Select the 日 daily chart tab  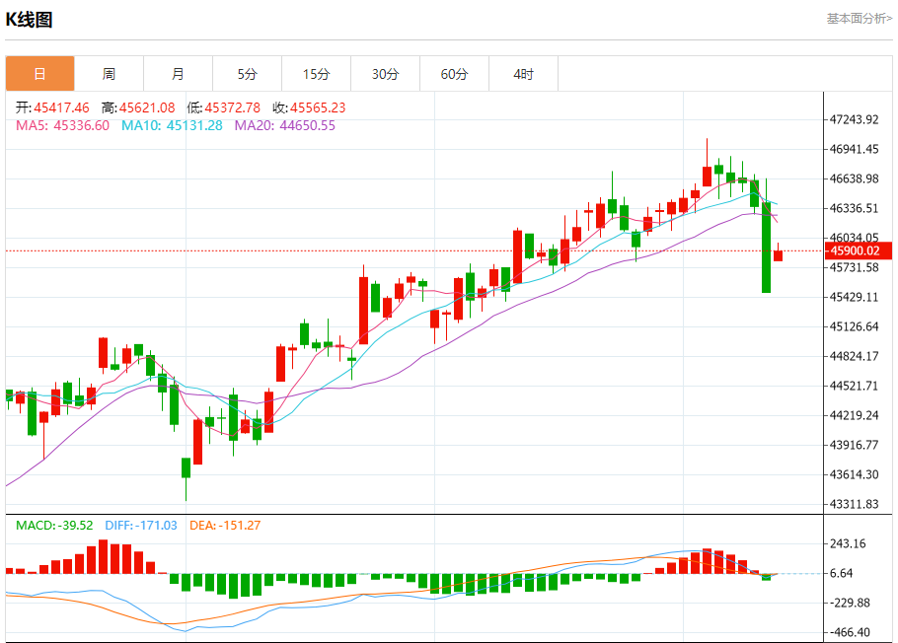click(x=39, y=74)
